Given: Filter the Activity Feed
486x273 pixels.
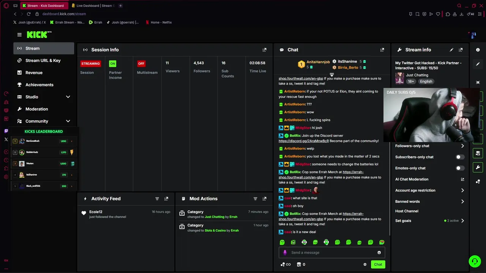Looking at the screenshot, I should pos(157,199).
